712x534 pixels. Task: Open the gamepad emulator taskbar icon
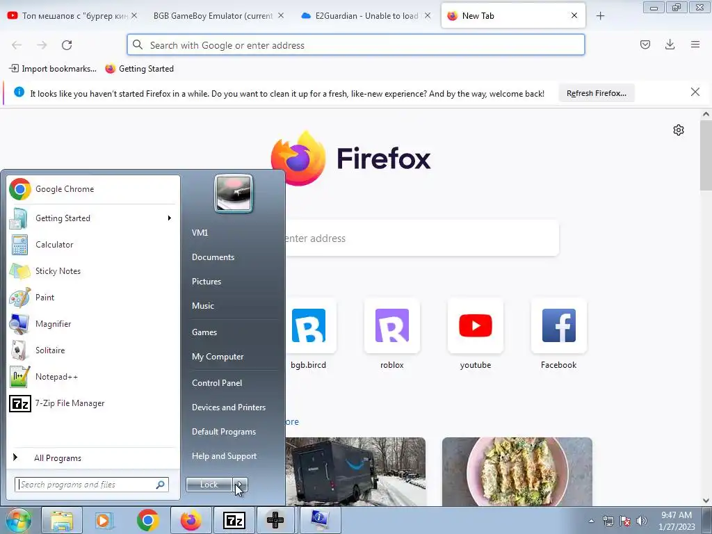tap(275, 520)
